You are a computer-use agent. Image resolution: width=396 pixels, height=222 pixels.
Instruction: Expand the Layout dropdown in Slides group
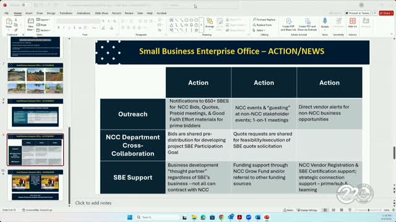[43, 20]
